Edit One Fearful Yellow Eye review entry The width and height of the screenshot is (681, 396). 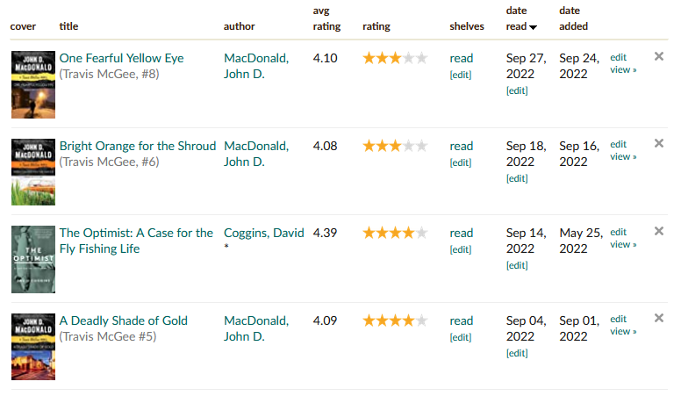pyautogui.click(x=618, y=57)
